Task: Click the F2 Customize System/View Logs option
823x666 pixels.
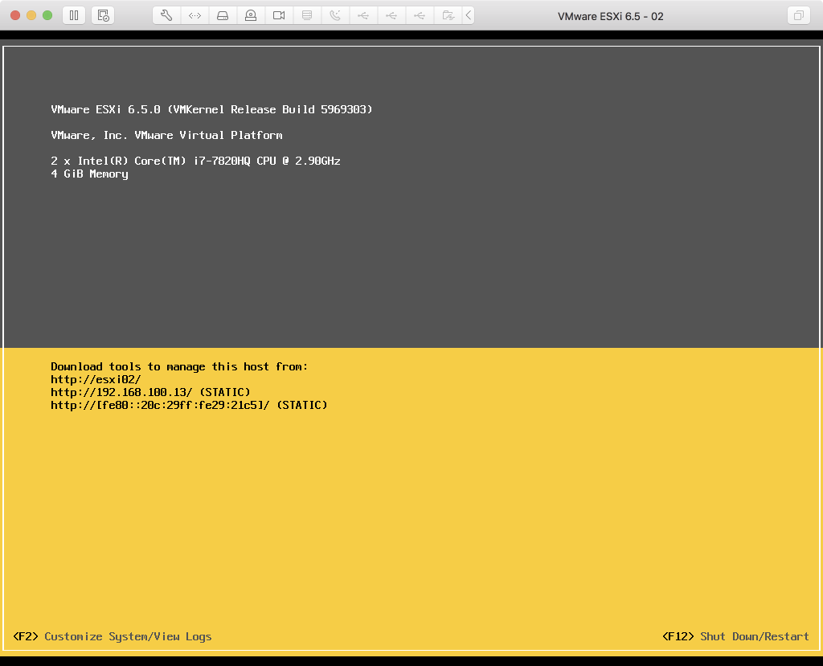Action: pos(113,636)
